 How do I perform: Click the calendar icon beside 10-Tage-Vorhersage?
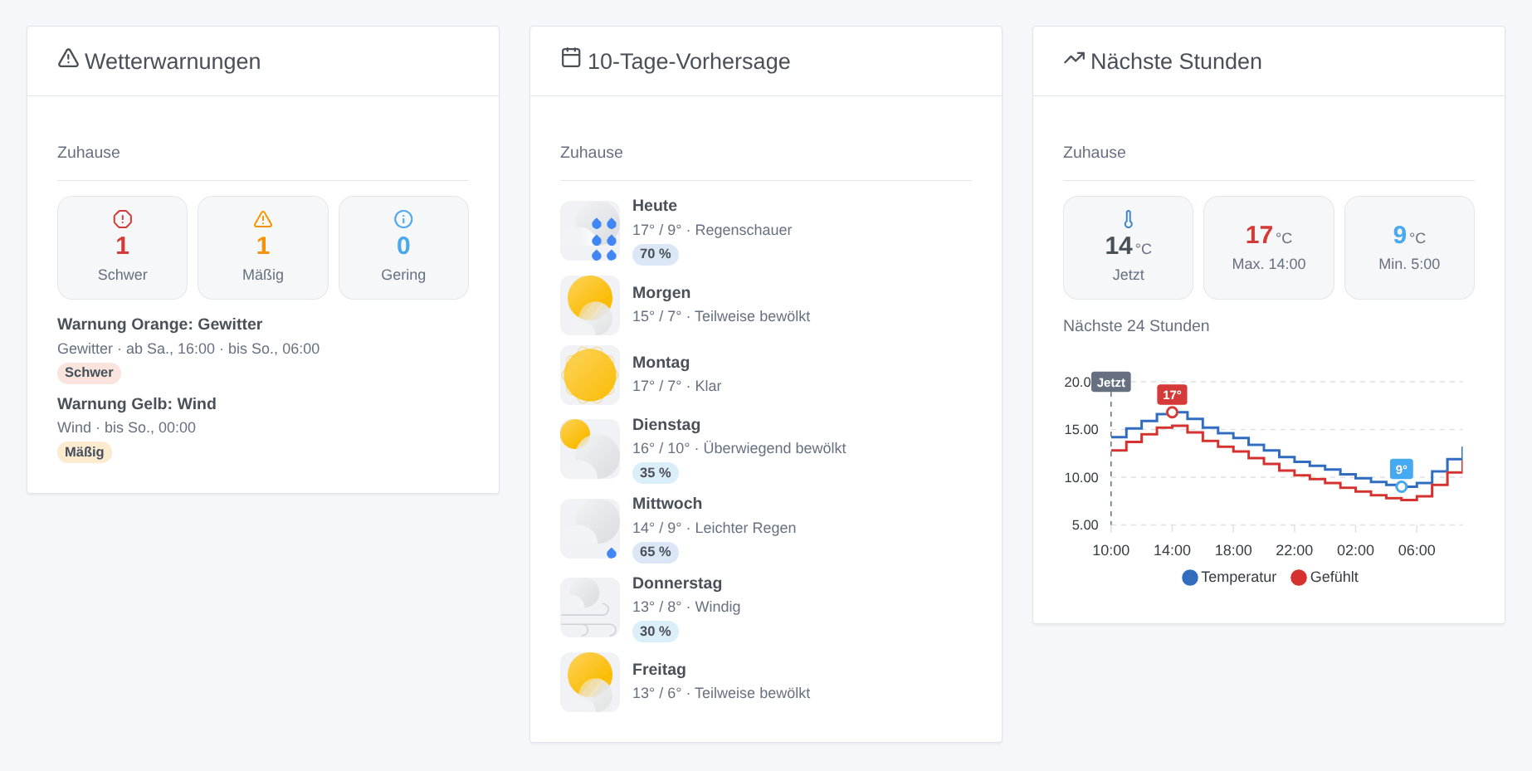[x=571, y=57]
